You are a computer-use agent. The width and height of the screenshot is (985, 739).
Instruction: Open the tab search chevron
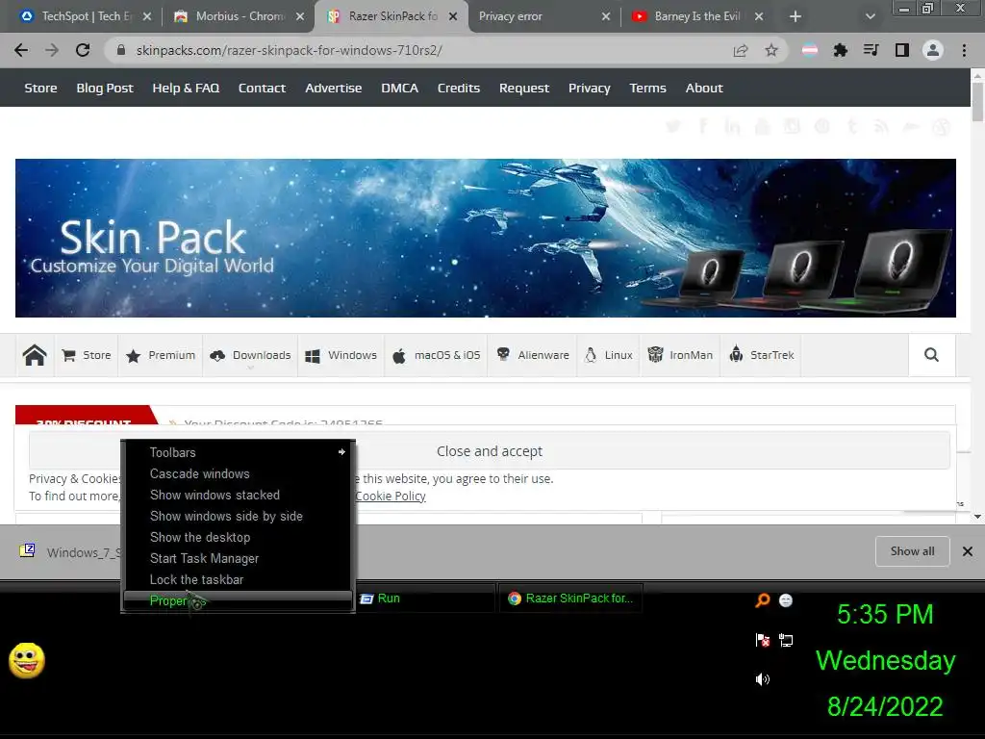tap(870, 16)
